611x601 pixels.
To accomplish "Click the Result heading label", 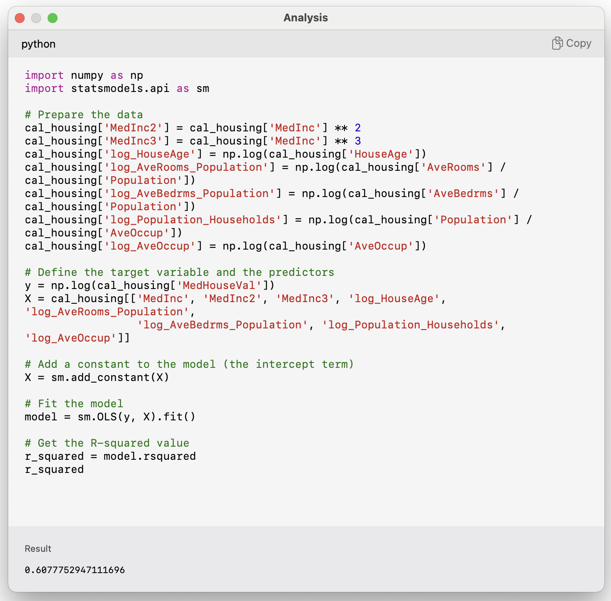I will [38, 548].
